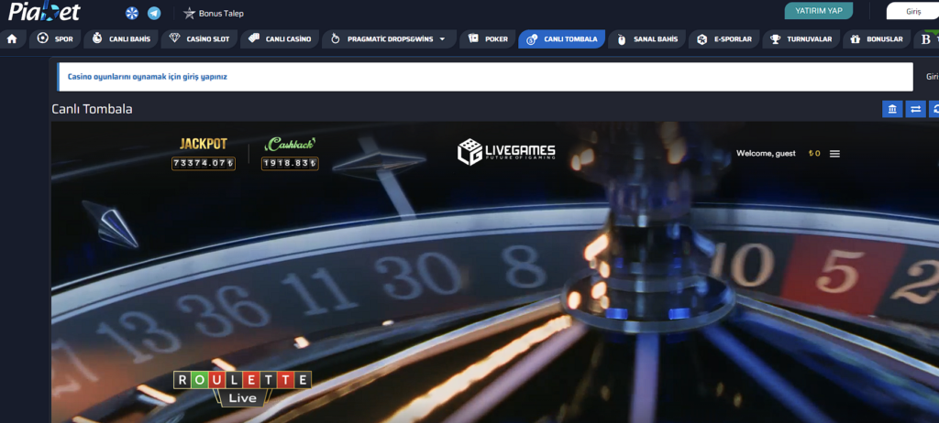Click the Yatırım Yap button
Viewport: 939px width, 423px height.
(x=818, y=11)
